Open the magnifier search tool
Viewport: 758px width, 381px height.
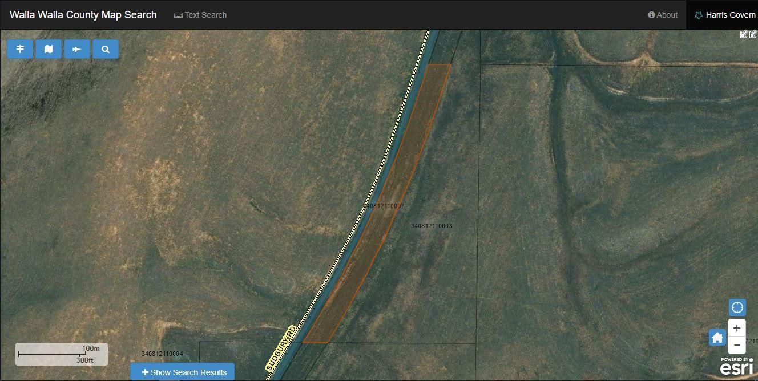105,49
